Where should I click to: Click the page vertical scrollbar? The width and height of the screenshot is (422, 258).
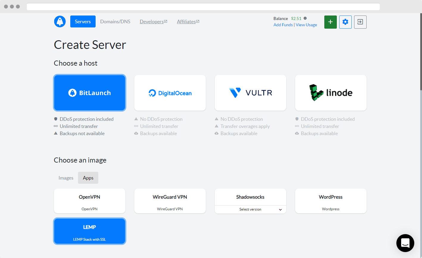(x=421, y=51)
